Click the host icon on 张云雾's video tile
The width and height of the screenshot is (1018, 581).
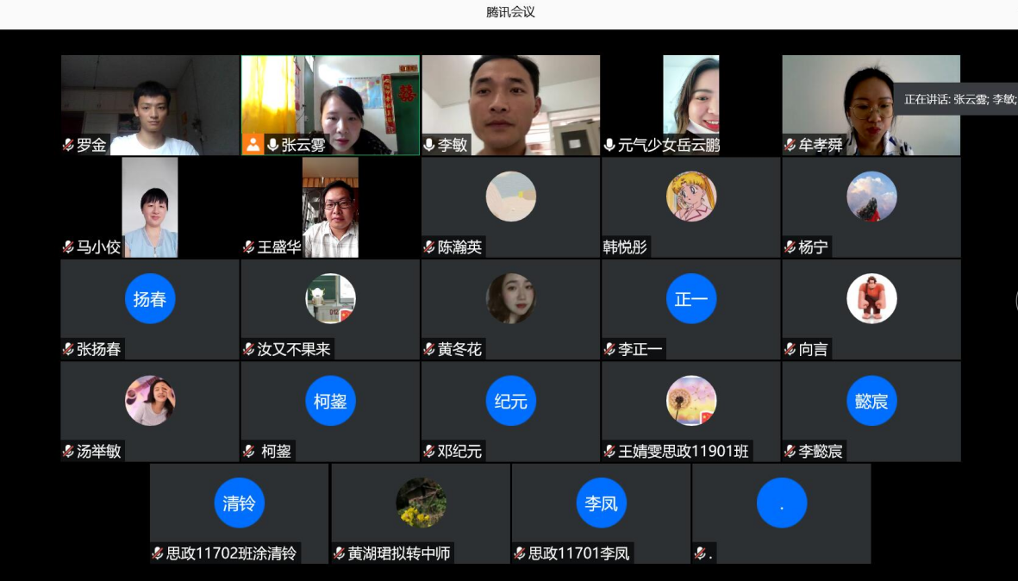pyautogui.click(x=253, y=145)
